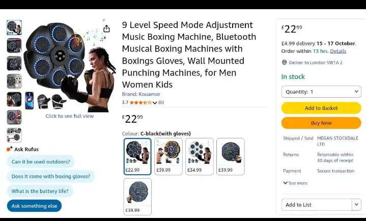
Task: Select the first product thumbnail image
Action: point(14,27)
